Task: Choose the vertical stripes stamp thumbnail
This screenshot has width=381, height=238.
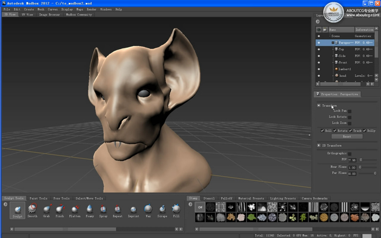Action: pos(344,207)
